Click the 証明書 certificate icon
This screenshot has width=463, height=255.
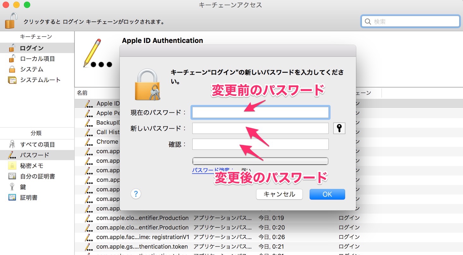[x=12, y=197]
